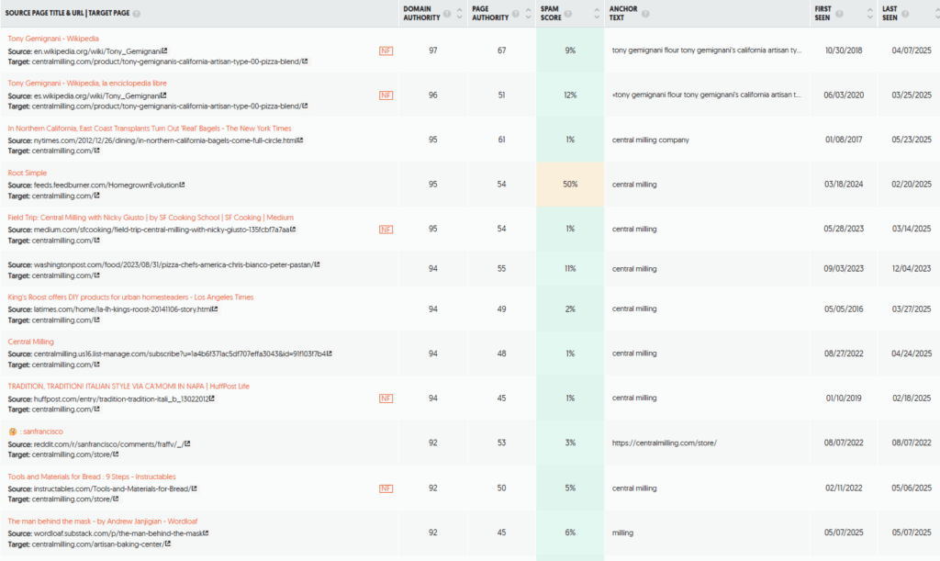Viewport: 940px width, 561px height.
Task: Select anchor text 'https://centralmilling.com/store/'
Action: pos(665,443)
